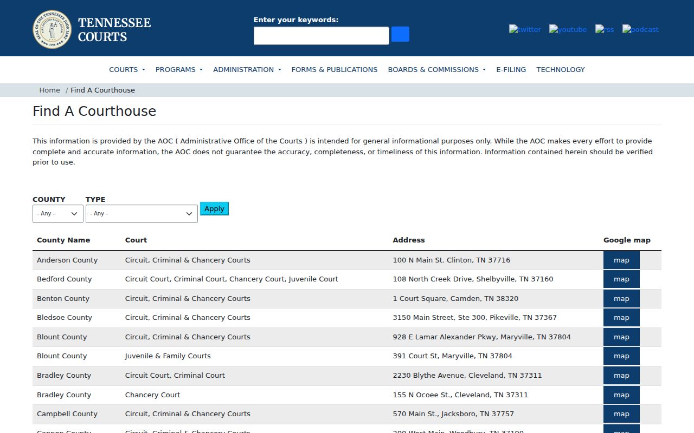The width and height of the screenshot is (694, 433).
Task: Open map for 391 Court St, Maryville
Action: tap(621, 356)
